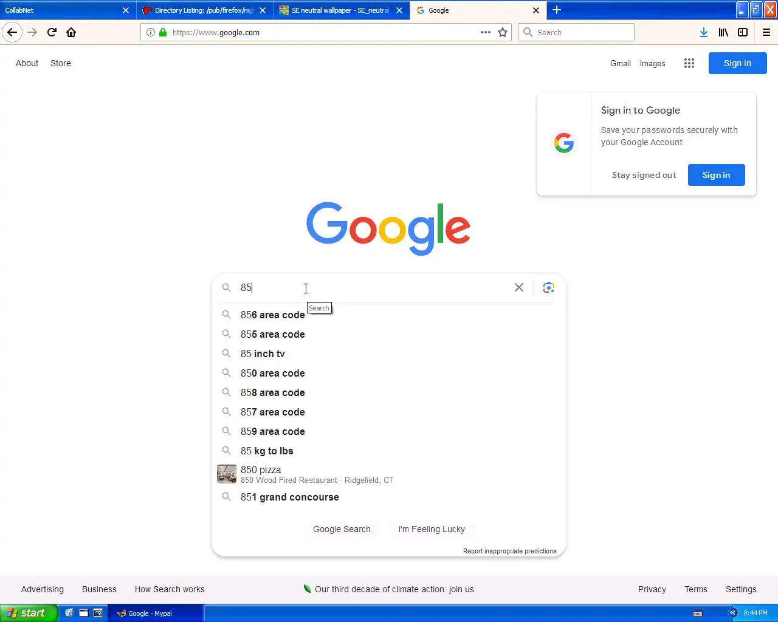
Task: Click the blue Sign in header button
Action: (737, 63)
